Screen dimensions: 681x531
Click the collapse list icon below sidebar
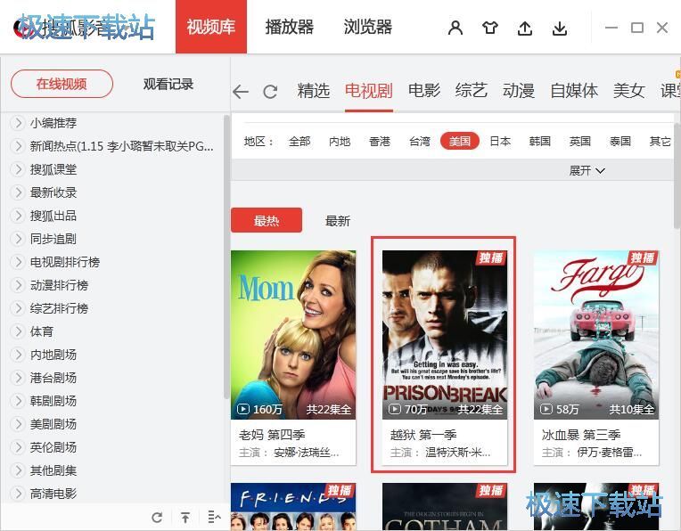point(214,517)
